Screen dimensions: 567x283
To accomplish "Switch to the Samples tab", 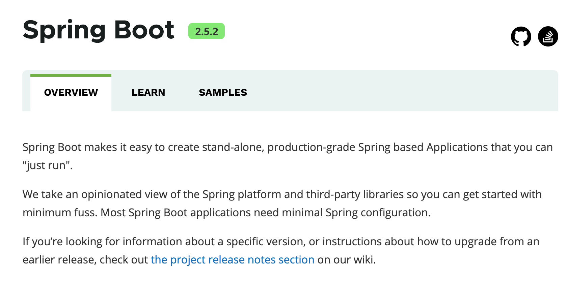I will 223,92.
